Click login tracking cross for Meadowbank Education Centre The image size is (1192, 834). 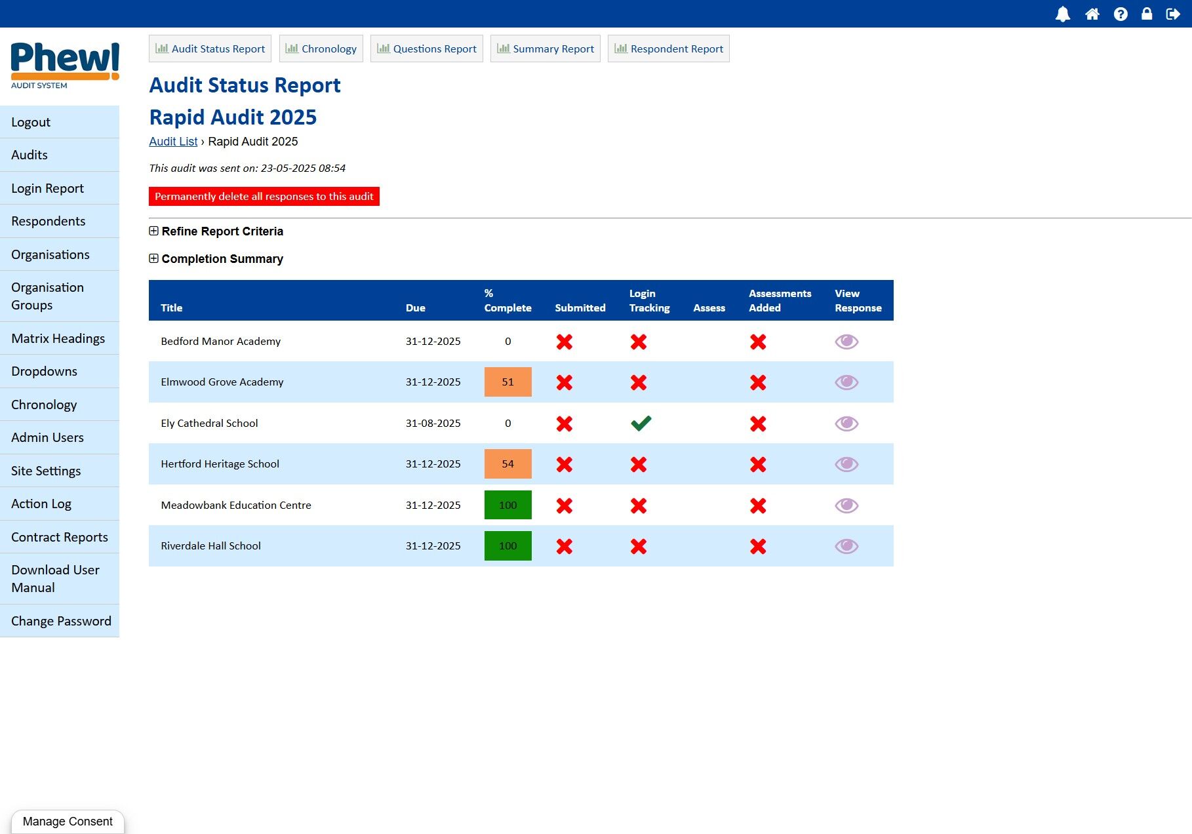tap(639, 506)
